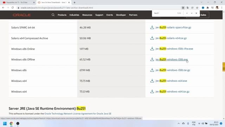Open the notification center badge
The width and height of the screenshot is (225, 127).
(x=221, y=123)
